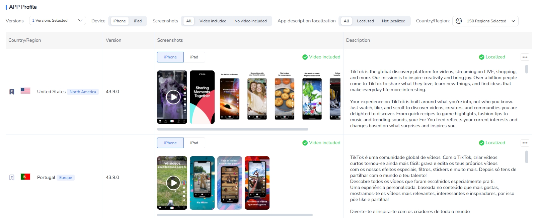Click the Portugal country name
Screen dimensions: 535x218
[46, 177]
